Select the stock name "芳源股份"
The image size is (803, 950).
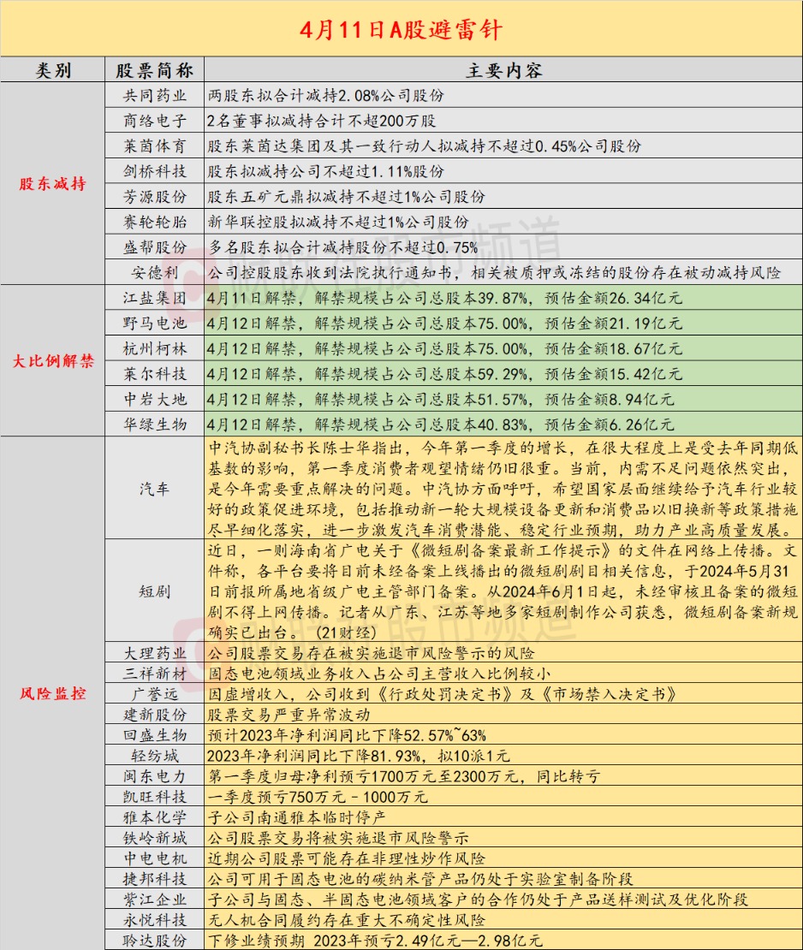click(x=155, y=197)
